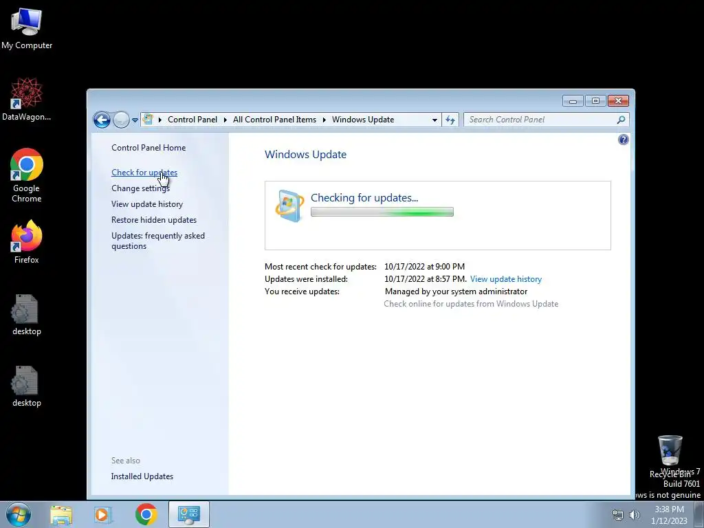The width and height of the screenshot is (704, 528).
Task: Open Installed Updates link
Action: 142,476
